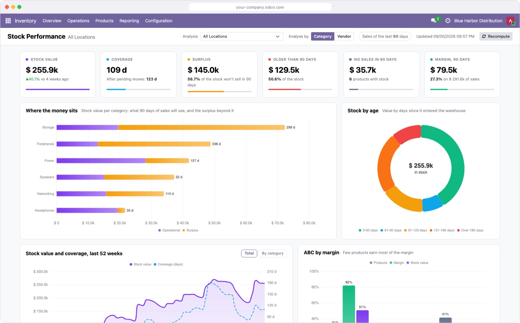Image resolution: width=520 pixels, height=323 pixels.
Task: Open the Reporting menu
Action: pos(129,21)
